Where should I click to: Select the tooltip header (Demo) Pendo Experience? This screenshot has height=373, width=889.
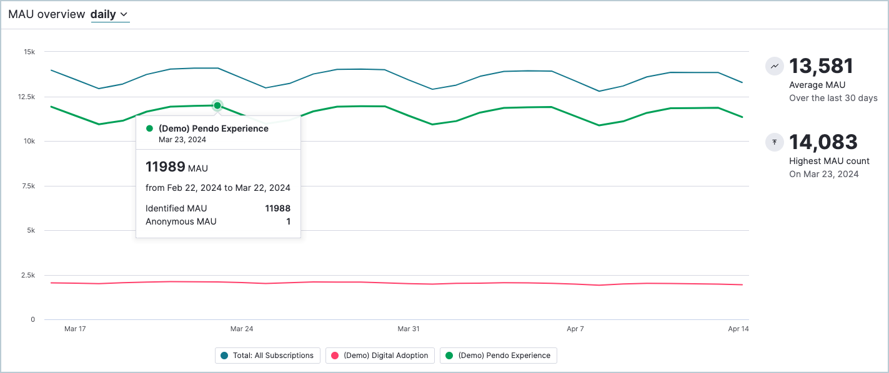(213, 128)
